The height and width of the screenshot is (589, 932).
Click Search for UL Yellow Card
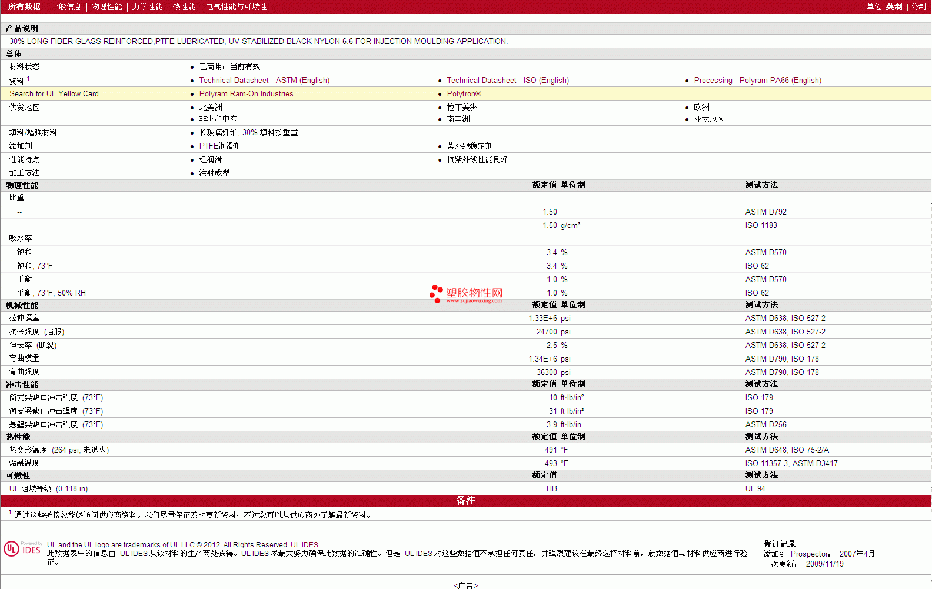click(54, 94)
